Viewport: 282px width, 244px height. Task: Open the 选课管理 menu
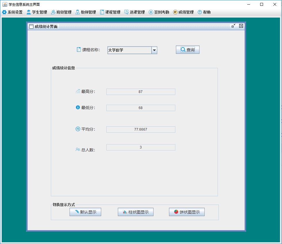[135, 12]
